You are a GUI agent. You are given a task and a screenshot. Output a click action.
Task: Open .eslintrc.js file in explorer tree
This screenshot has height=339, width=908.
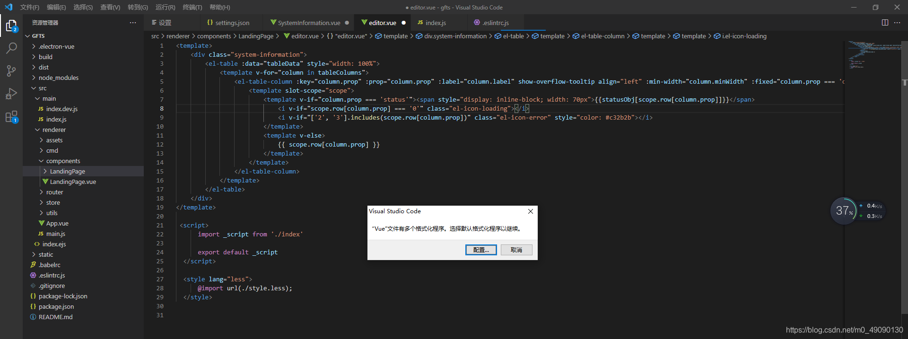click(83, 275)
